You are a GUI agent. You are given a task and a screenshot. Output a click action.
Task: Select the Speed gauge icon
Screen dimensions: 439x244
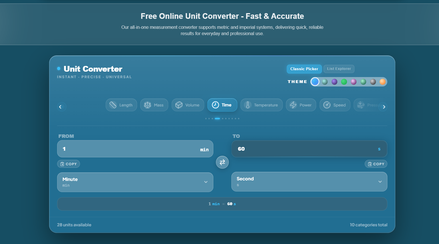[327, 105]
